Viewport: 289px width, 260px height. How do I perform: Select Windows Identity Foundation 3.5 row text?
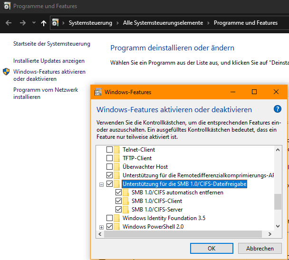164,218
